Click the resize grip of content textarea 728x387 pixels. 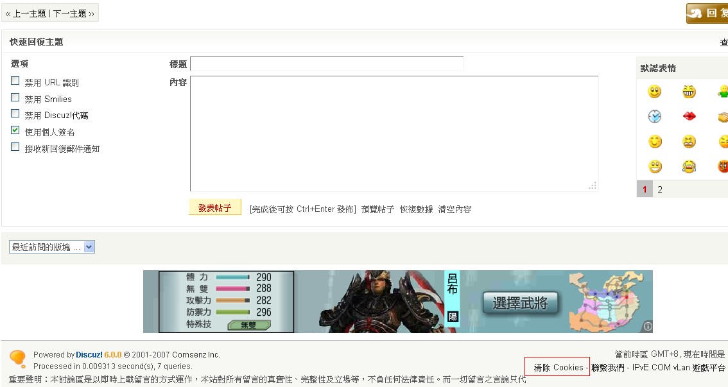click(x=593, y=185)
